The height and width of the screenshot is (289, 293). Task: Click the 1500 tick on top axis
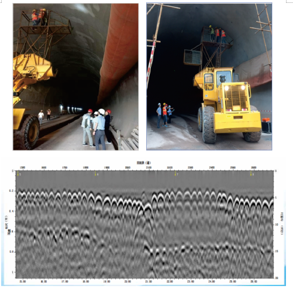click(22, 167)
